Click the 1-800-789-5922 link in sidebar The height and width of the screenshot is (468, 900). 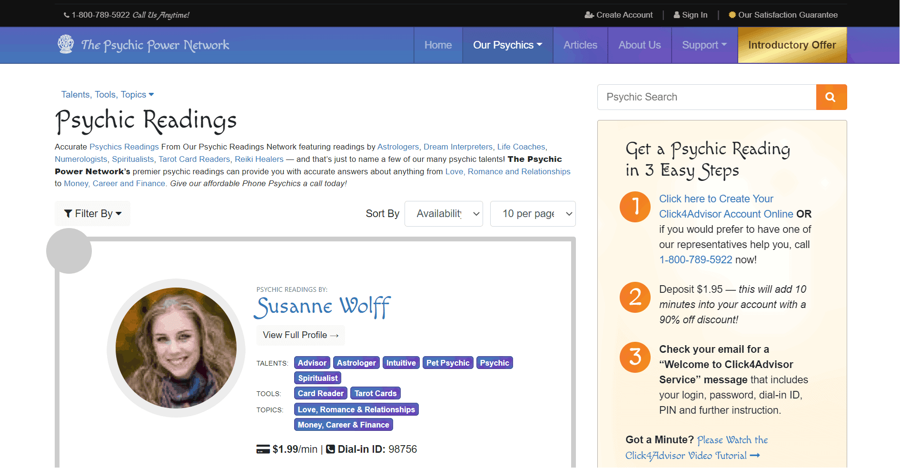(x=696, y=260)
